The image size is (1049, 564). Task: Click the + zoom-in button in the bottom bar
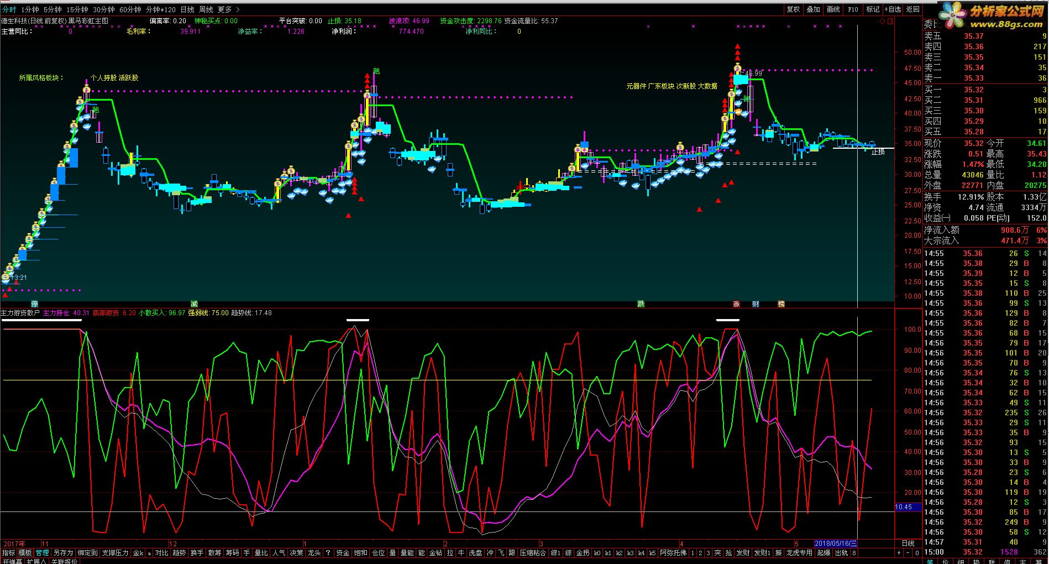click(x=899, y=553)
